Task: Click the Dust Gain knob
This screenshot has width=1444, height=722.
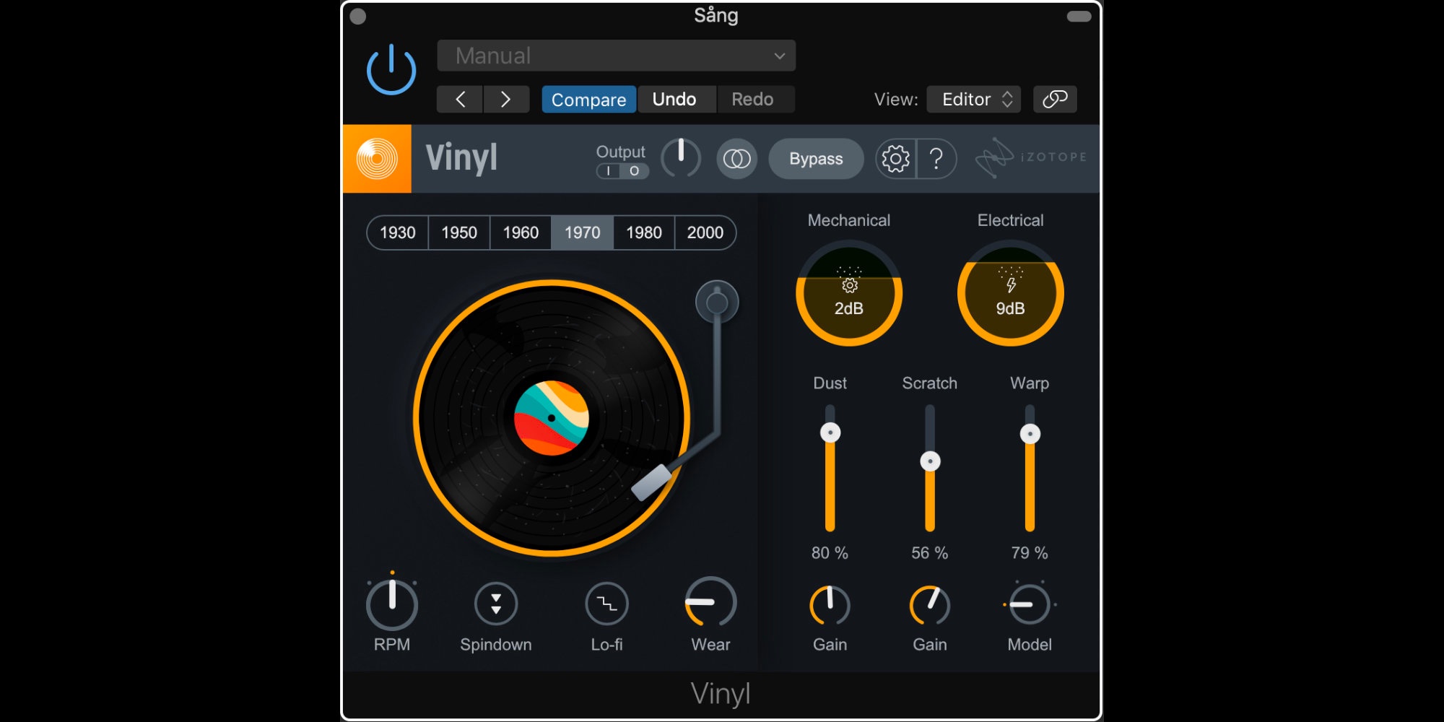Action: pos(830,605)
